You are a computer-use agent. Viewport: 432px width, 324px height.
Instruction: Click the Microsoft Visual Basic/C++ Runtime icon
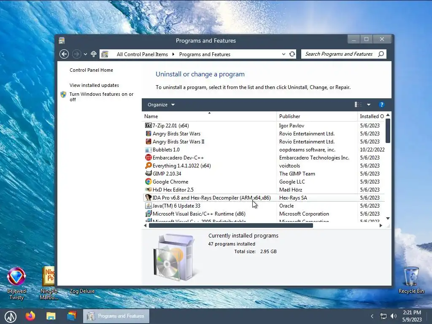pos(148,213)
